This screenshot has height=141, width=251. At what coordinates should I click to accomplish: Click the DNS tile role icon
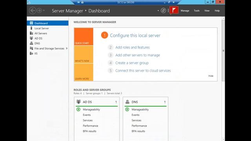click(127, 102)
